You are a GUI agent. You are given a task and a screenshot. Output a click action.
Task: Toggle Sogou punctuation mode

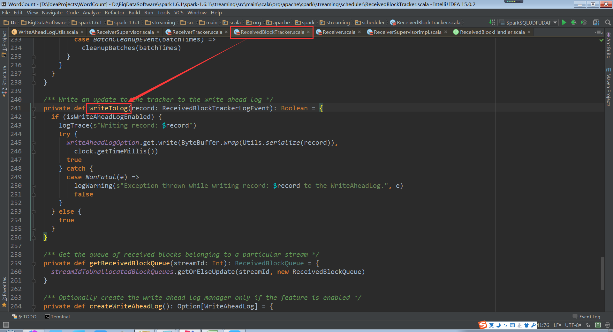point(505,325)
